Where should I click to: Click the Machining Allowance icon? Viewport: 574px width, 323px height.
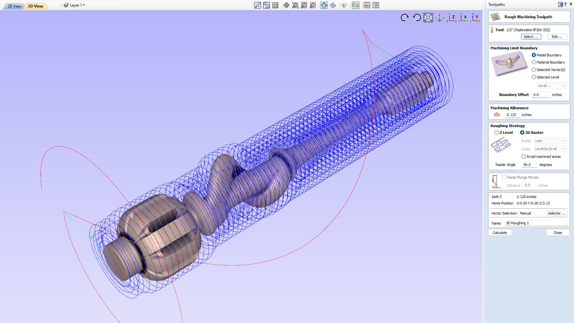pos(497,115)
